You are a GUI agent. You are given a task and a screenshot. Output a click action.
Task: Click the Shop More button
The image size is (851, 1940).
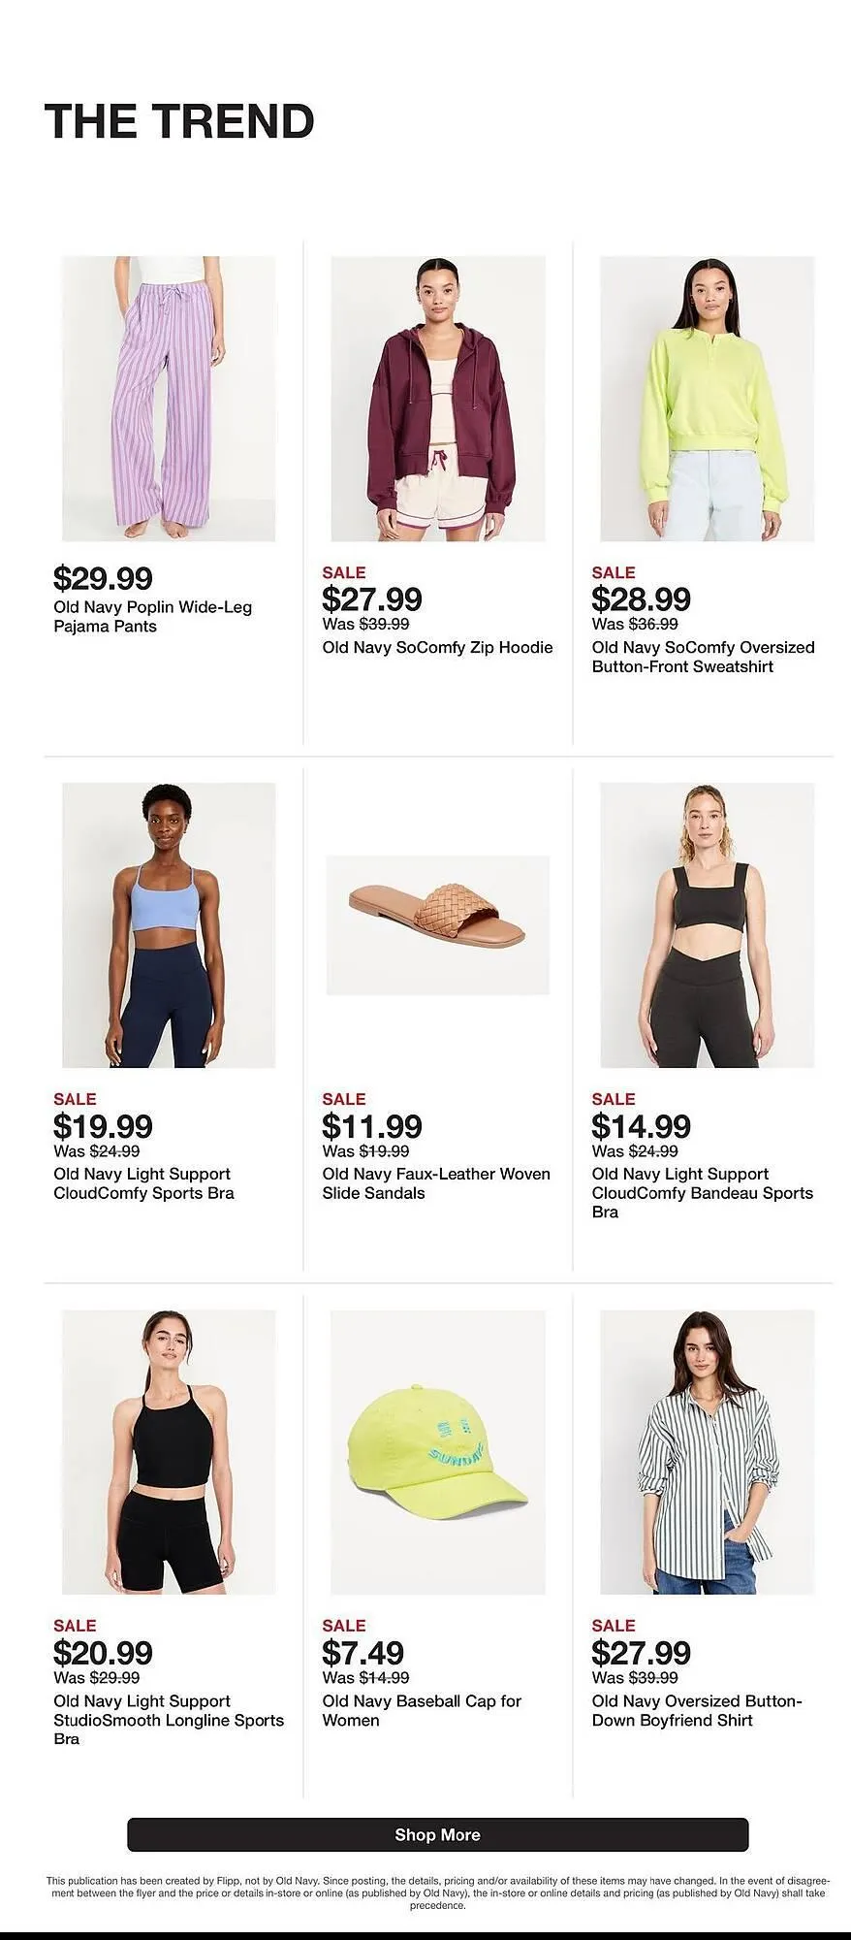438,1834
